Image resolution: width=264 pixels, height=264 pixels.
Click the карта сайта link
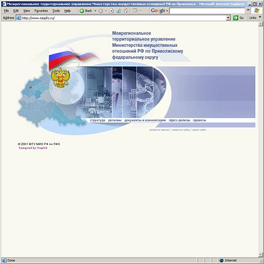[x=199, y=130]
